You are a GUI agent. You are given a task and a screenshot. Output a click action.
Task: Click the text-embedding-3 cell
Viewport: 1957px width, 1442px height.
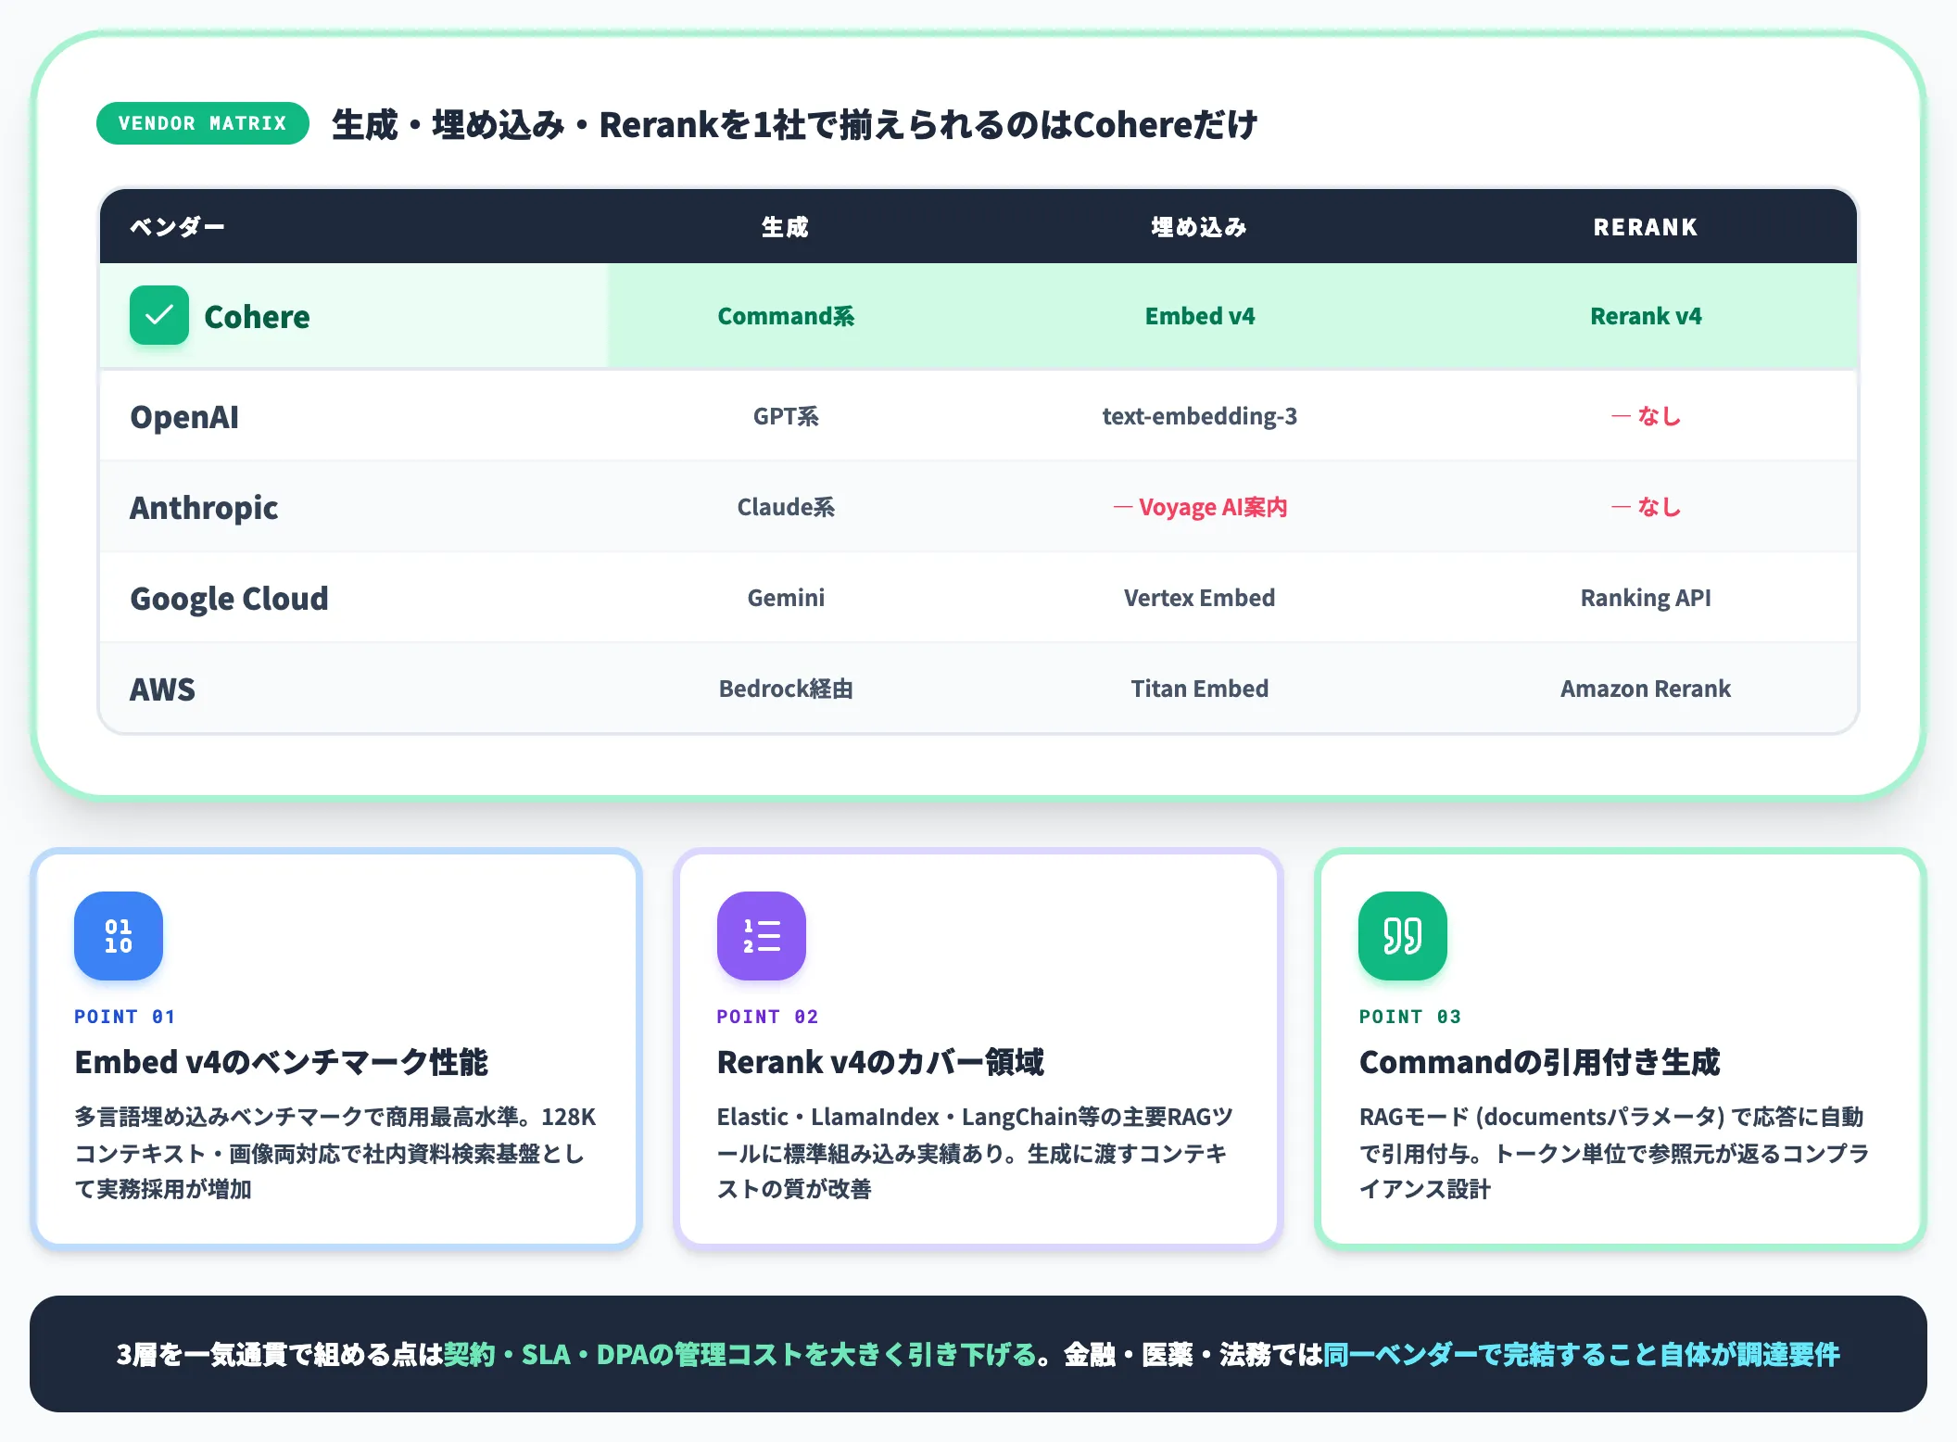(x=1200, y=416)
